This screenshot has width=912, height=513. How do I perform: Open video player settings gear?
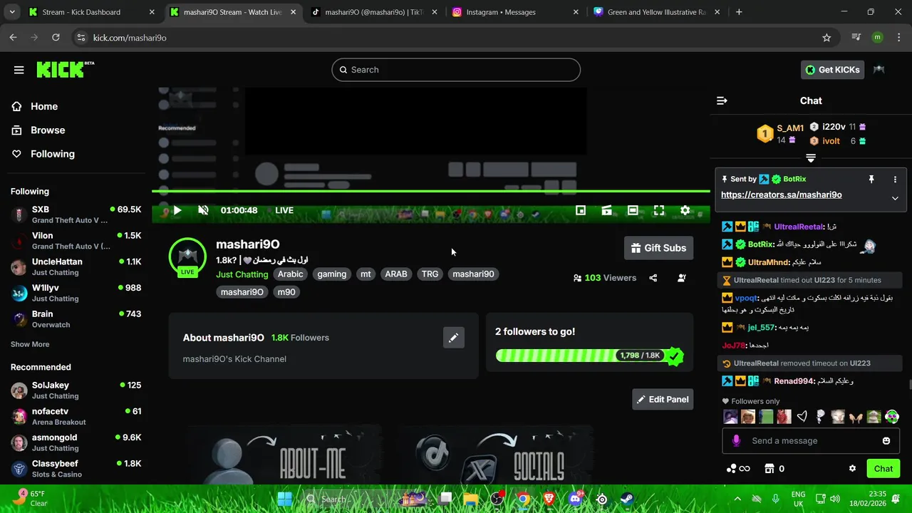(685, 210)
